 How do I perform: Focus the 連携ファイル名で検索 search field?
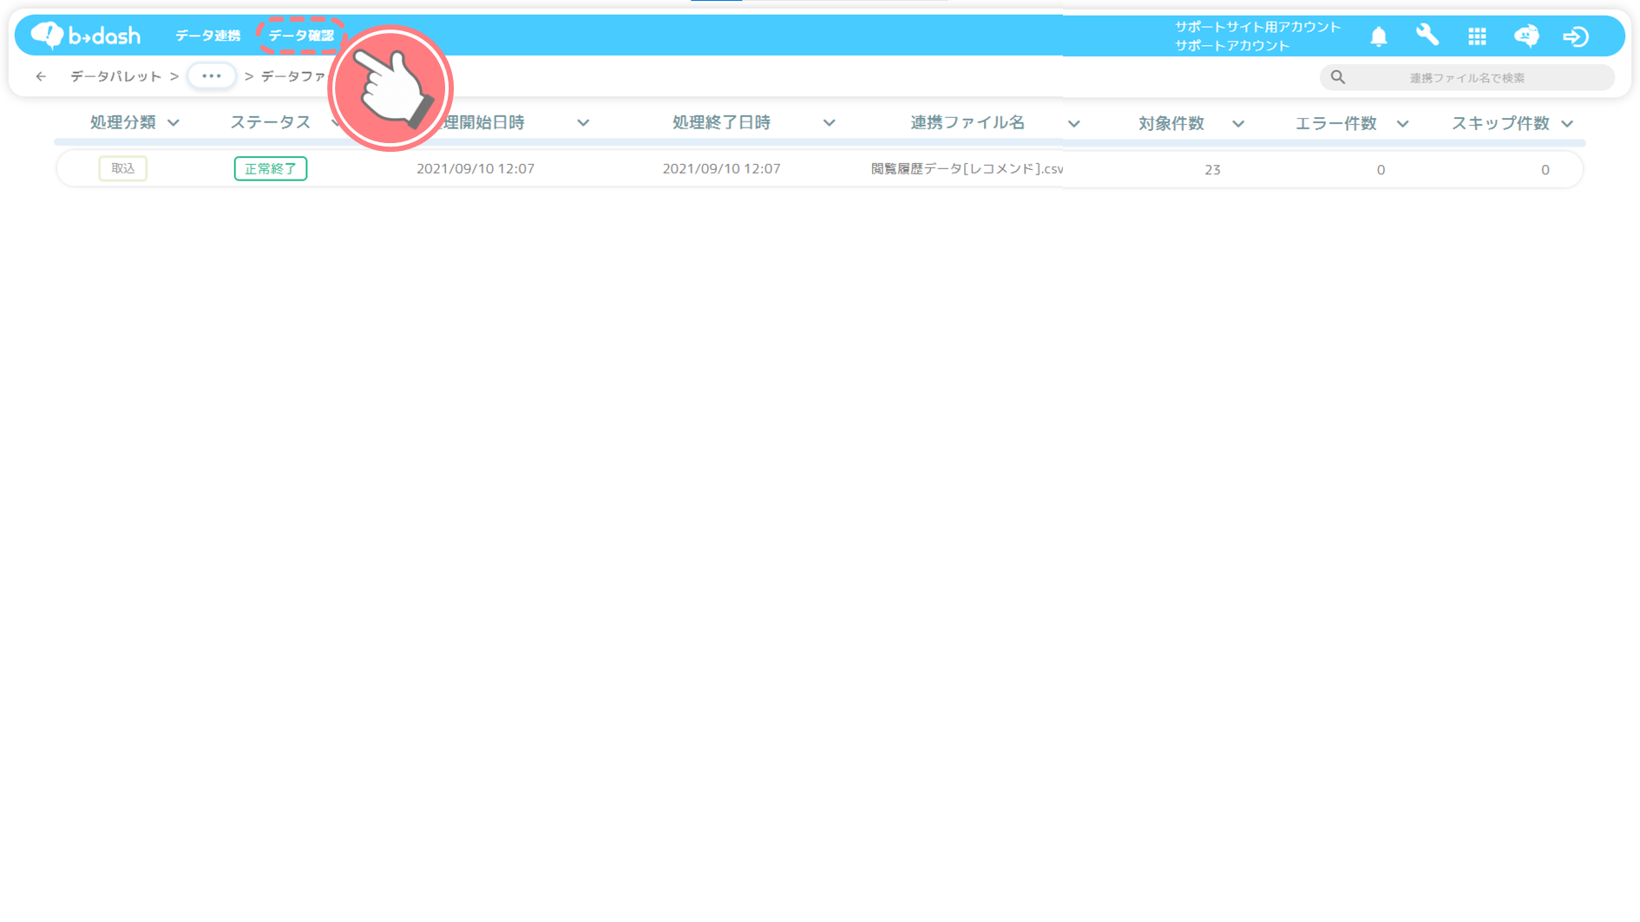tap(1466, 77)
